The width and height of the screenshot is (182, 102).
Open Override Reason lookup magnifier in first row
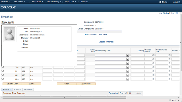pos(153,56)
